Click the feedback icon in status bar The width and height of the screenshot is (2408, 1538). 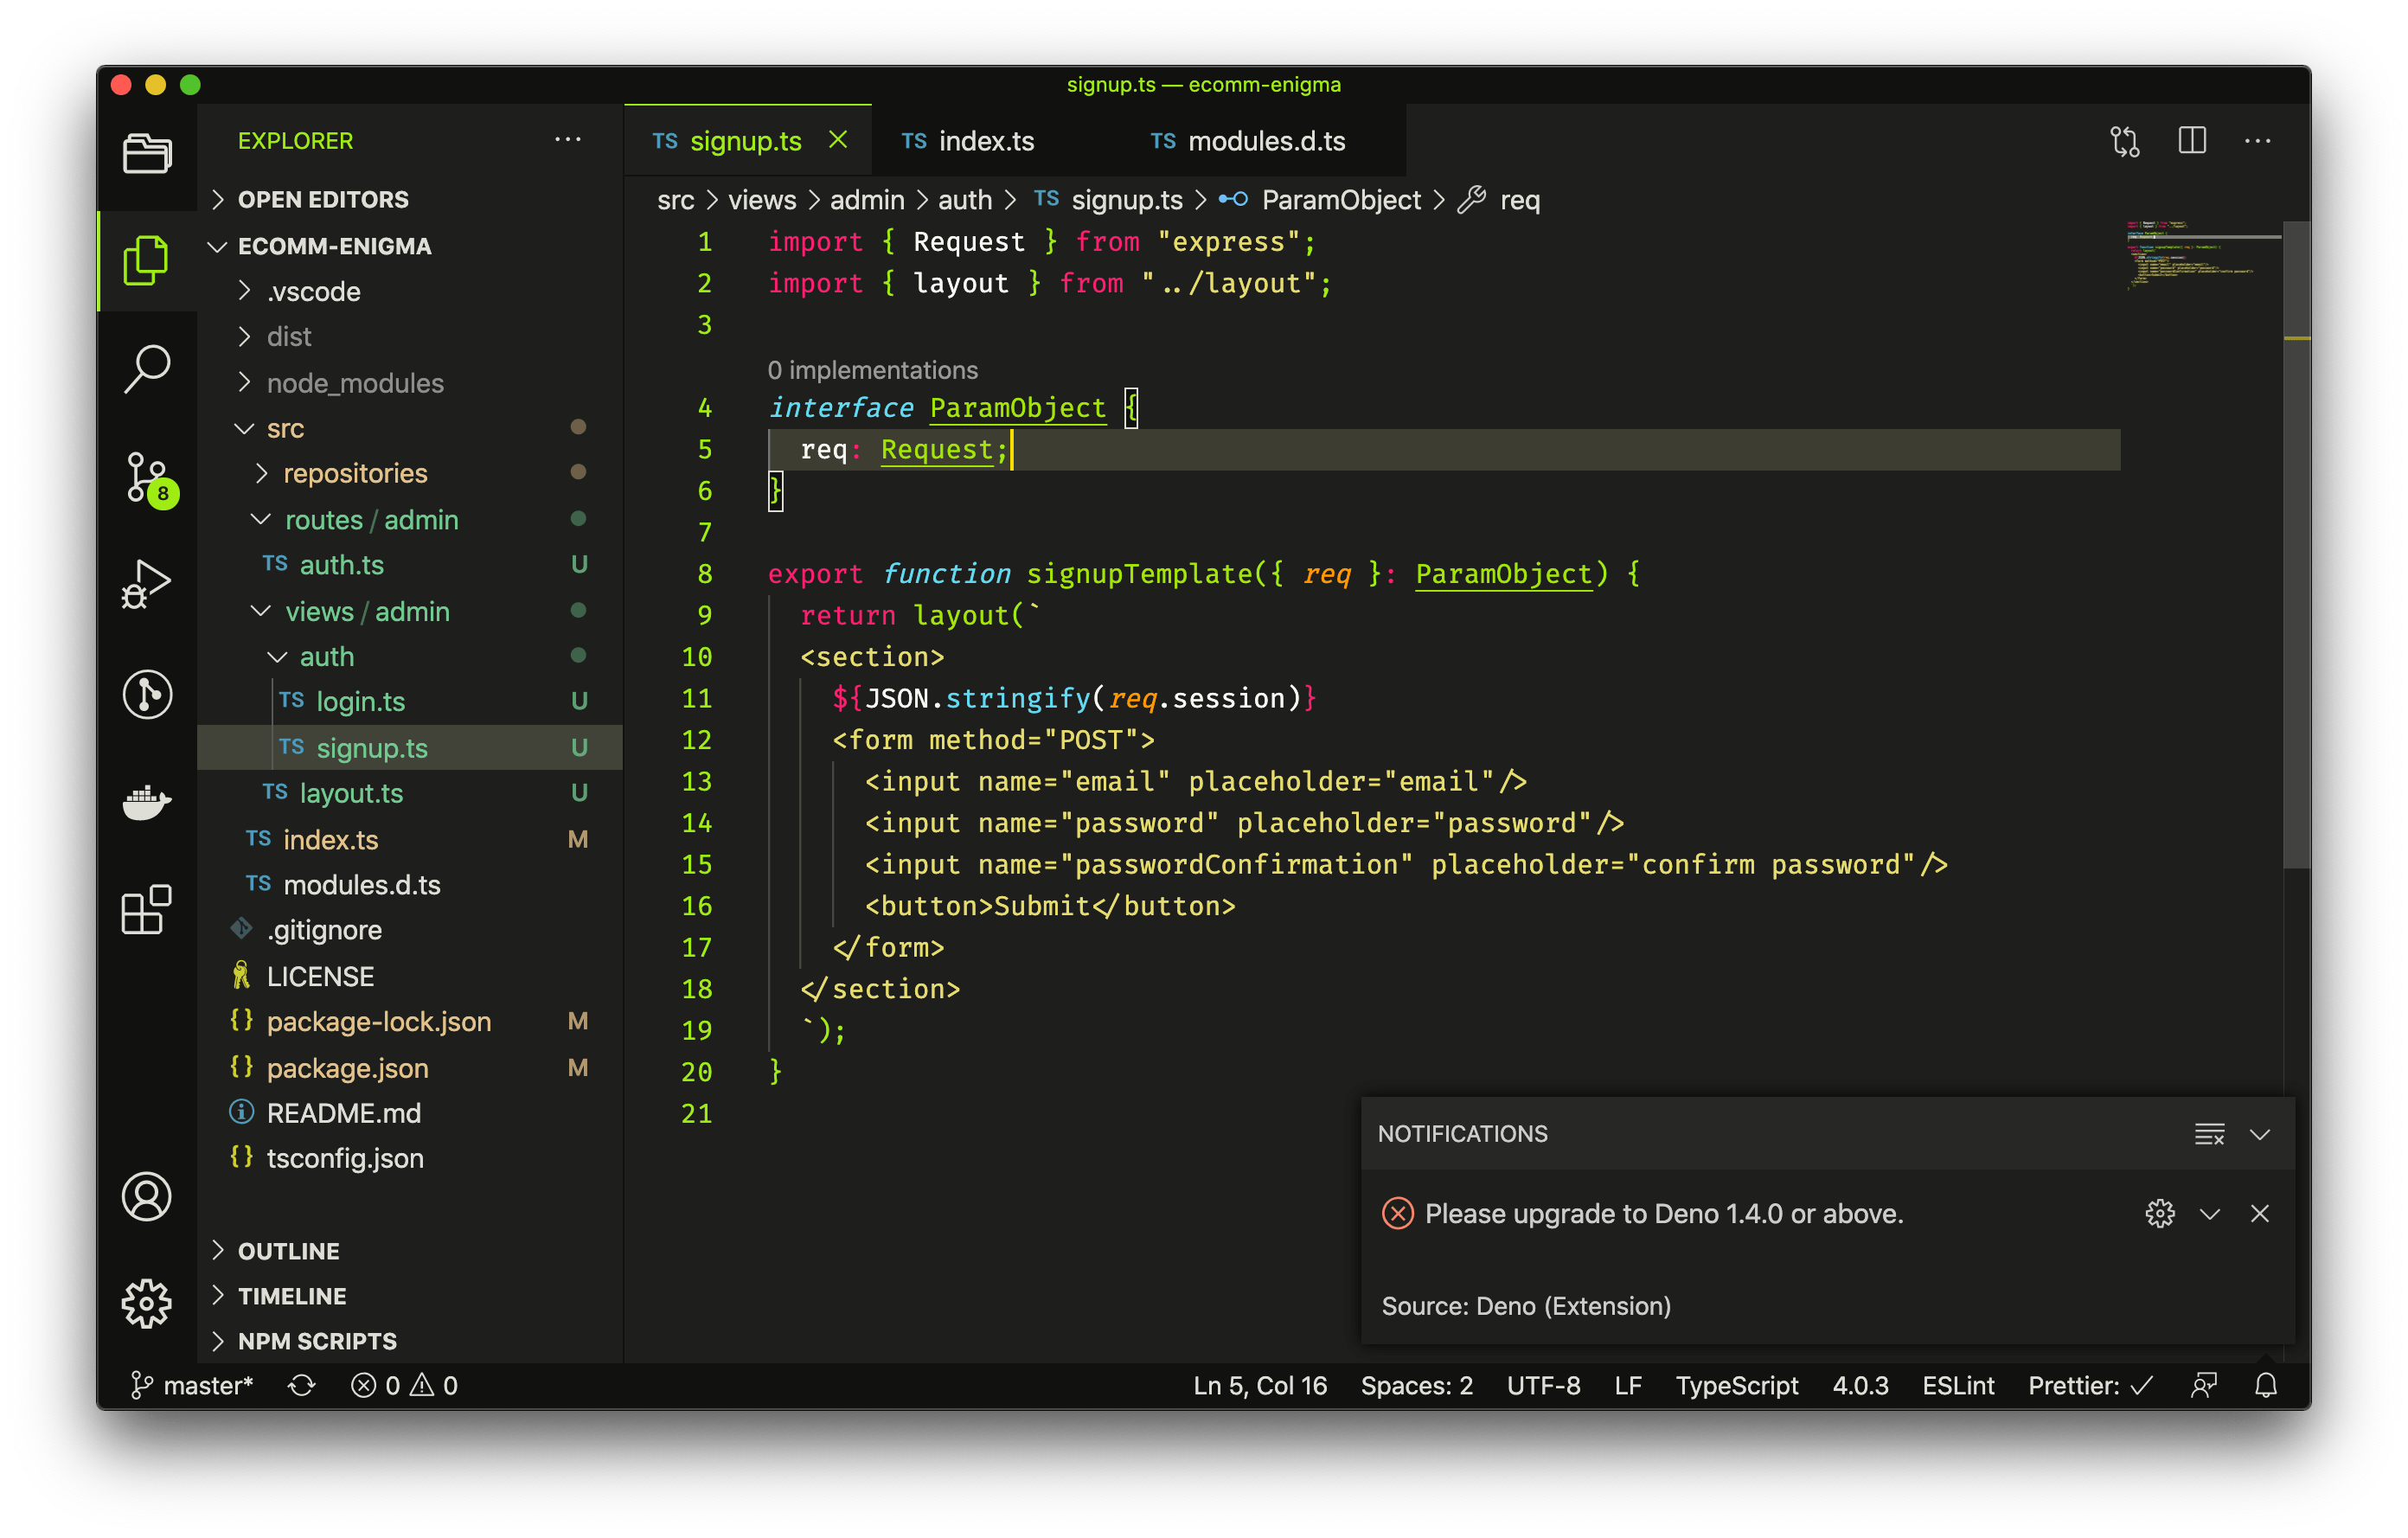pos(2203,1385)
